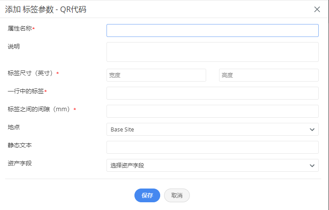Viewport: 329px width, 210px height.
Task: Click the 属性名称 field label
Action: [20, 28]
